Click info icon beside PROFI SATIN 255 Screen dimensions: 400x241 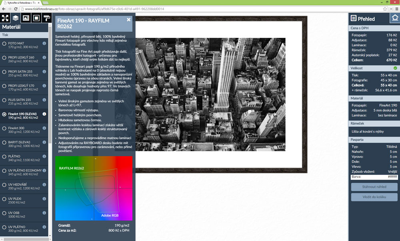pos(44,71)
